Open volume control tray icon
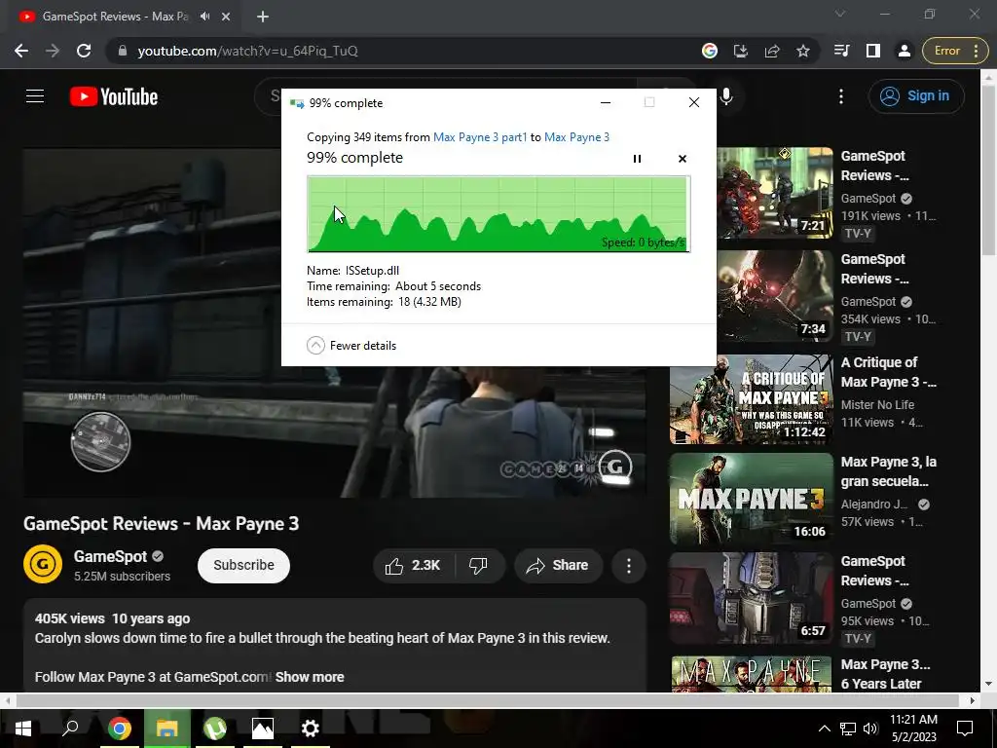This screenshot has height=748, width=997. click(x=870, y=729)
